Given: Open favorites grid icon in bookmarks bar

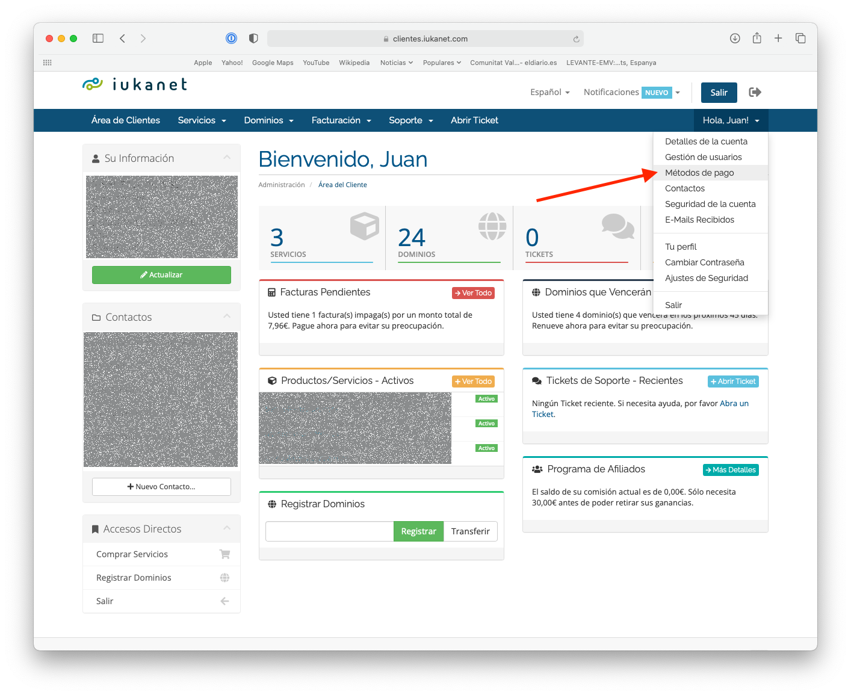Looking at the screenshot, I should click(x=48, y=63).
